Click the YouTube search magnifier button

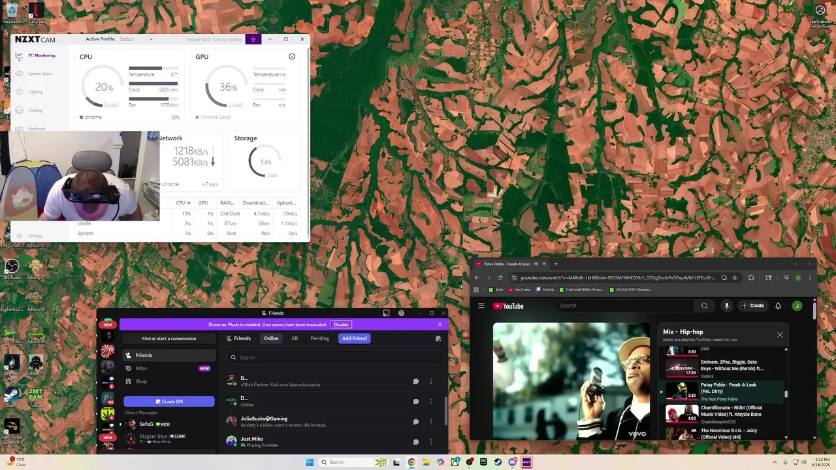point(704,305)
